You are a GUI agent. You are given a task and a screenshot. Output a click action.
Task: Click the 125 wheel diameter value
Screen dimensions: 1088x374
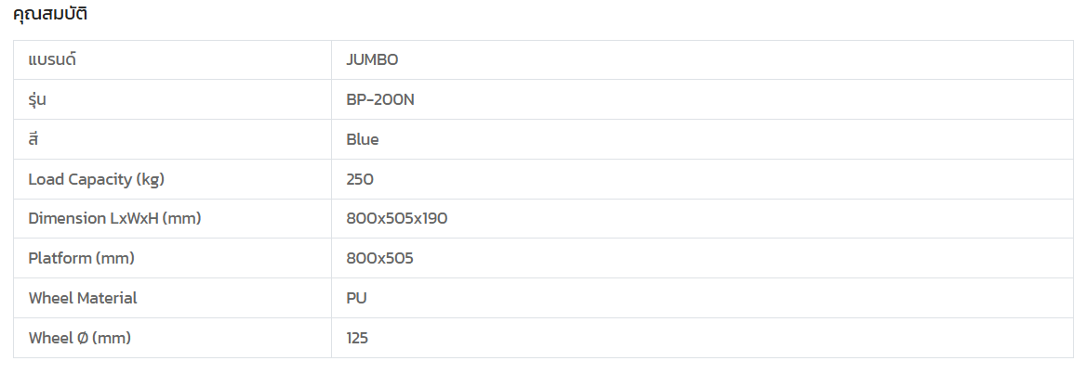click(357, 339)
